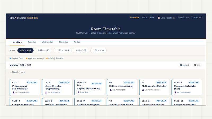
Task: Open the C1.2 Programming Fundamentals card
Action: 25,88
